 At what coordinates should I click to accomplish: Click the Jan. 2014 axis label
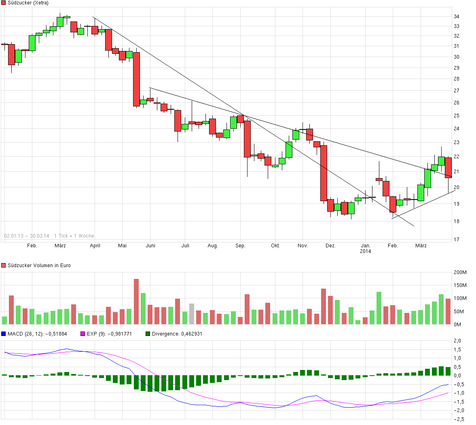pos(366,249)
